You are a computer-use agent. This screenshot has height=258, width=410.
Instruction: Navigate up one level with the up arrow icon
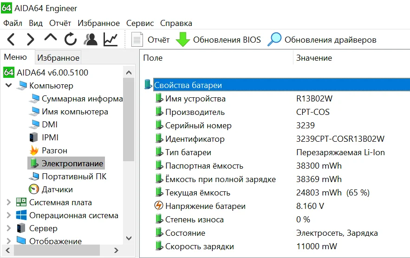[51, 38]
